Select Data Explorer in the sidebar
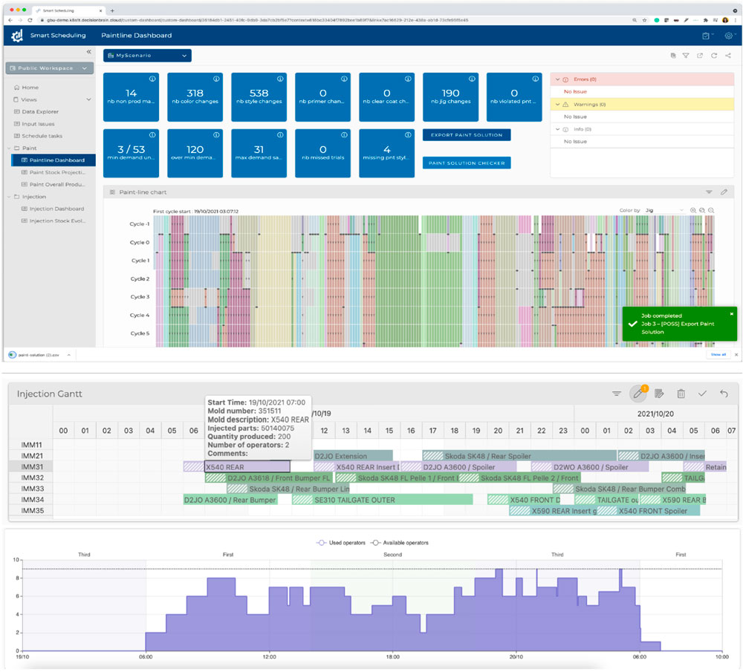The height and width of the screenshot is (672, 743). pos(40,112)
